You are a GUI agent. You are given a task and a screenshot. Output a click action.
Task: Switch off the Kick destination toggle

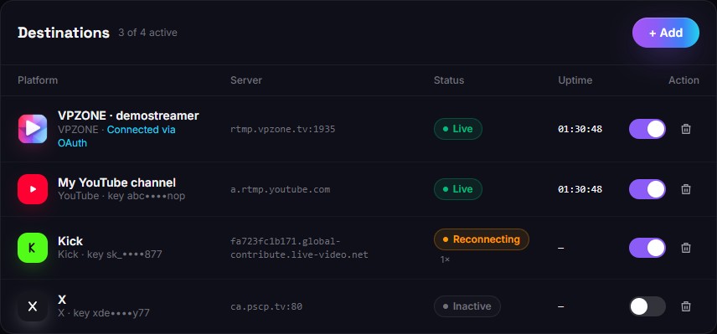(647, 248)
